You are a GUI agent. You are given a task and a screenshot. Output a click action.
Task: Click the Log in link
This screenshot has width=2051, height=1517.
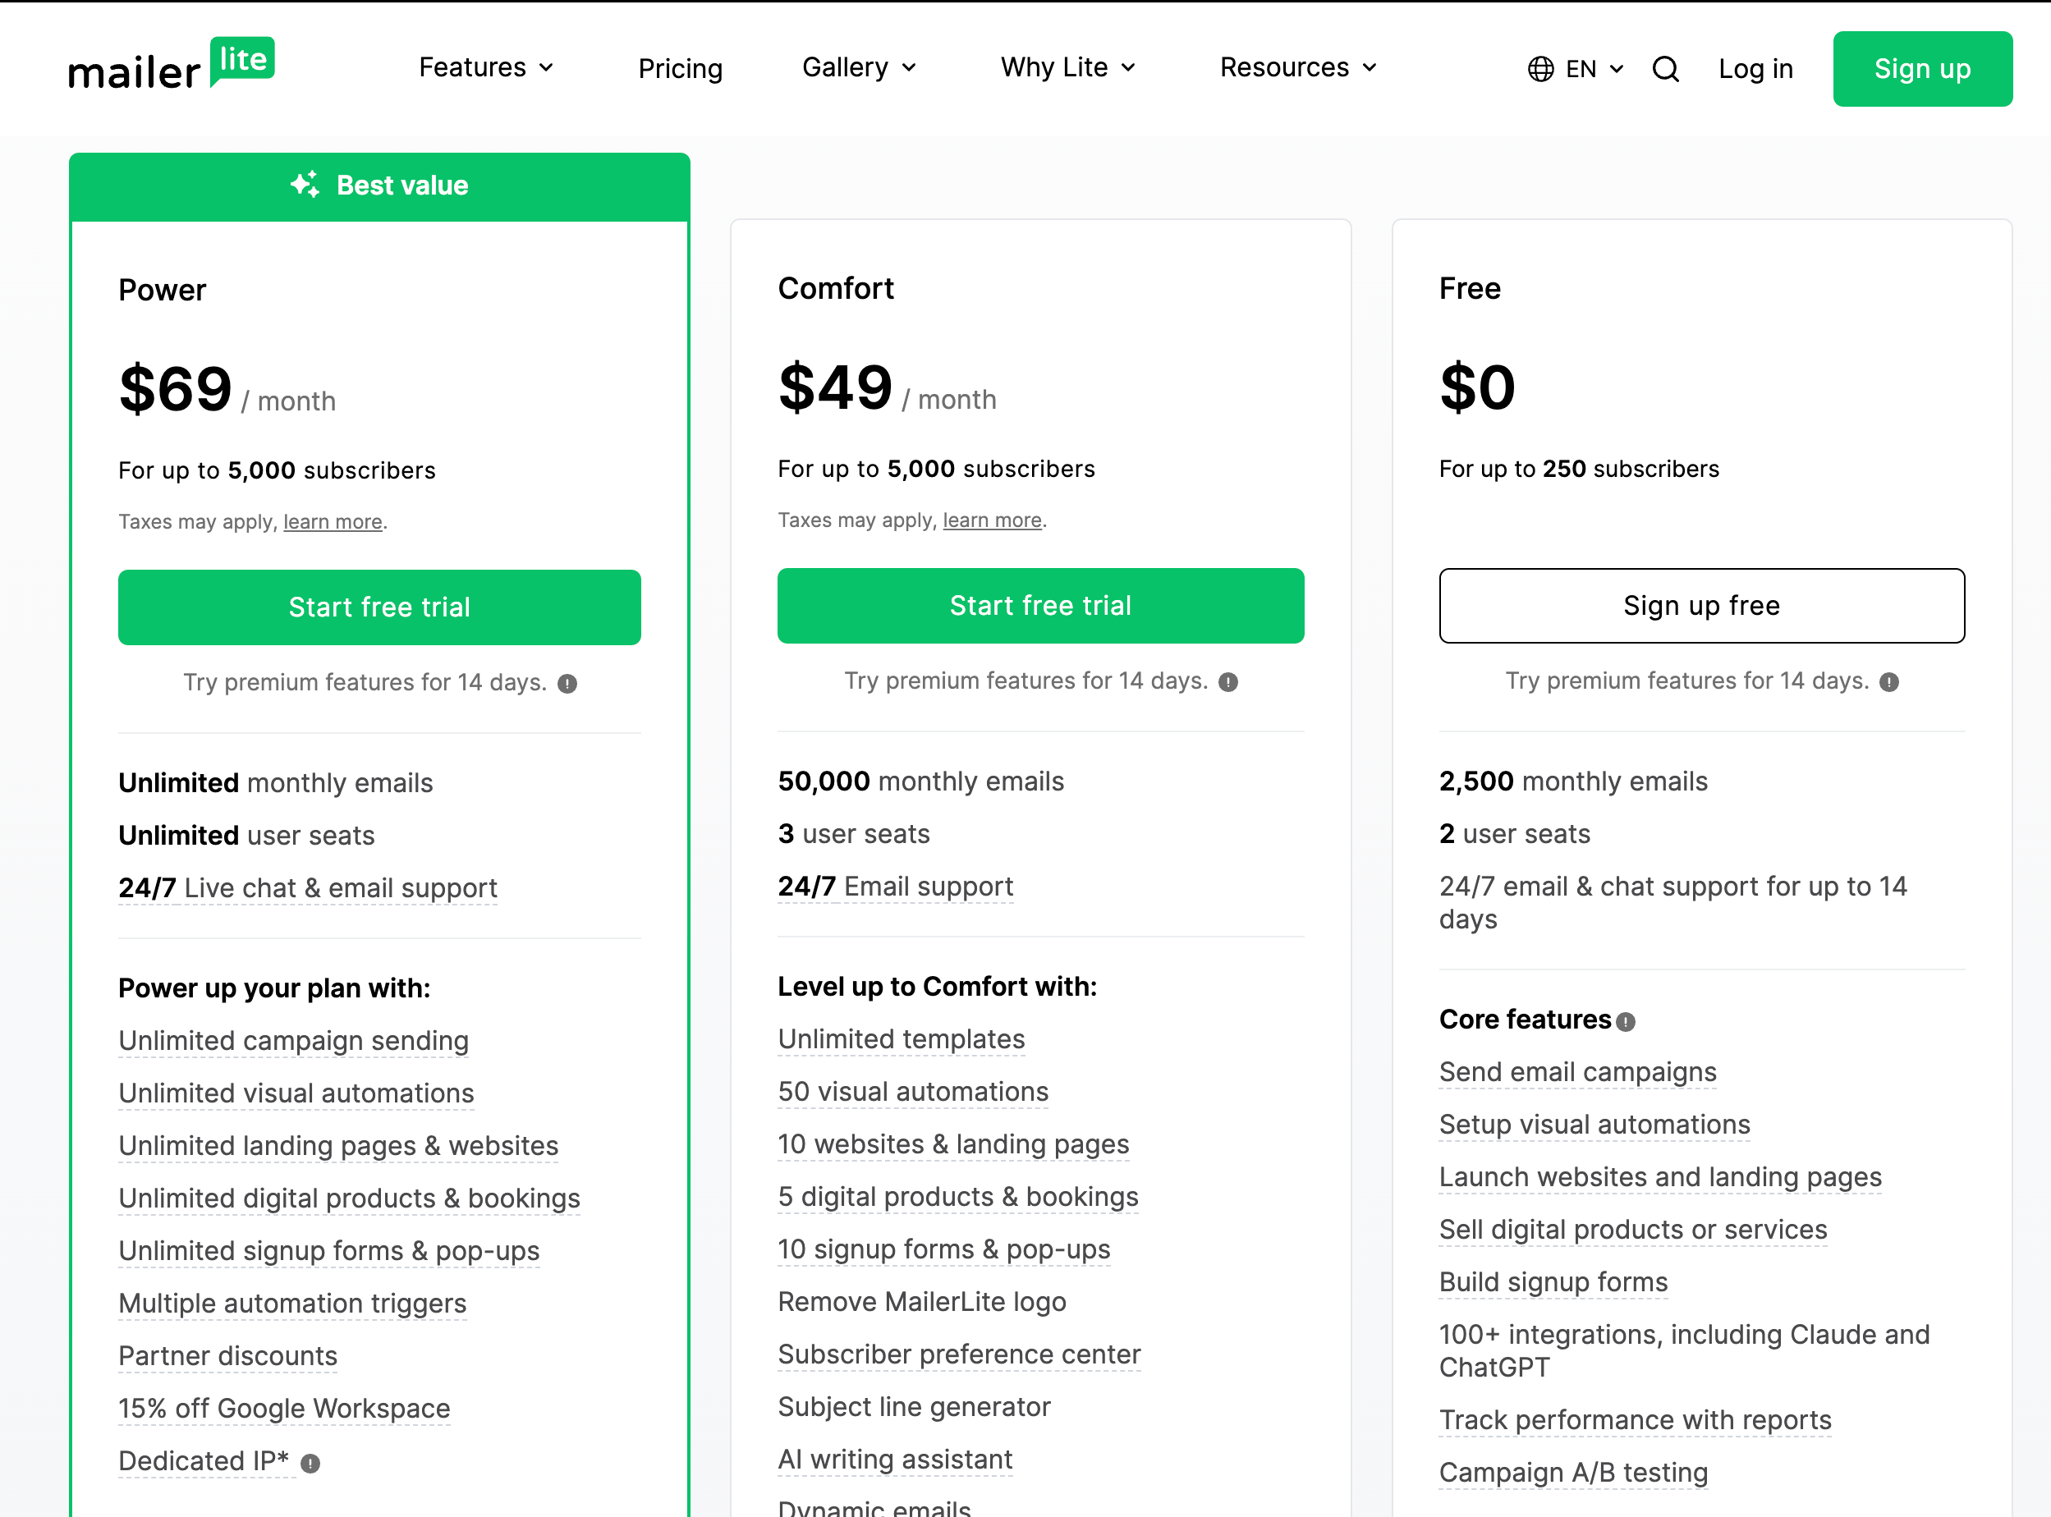[1755, 69]
